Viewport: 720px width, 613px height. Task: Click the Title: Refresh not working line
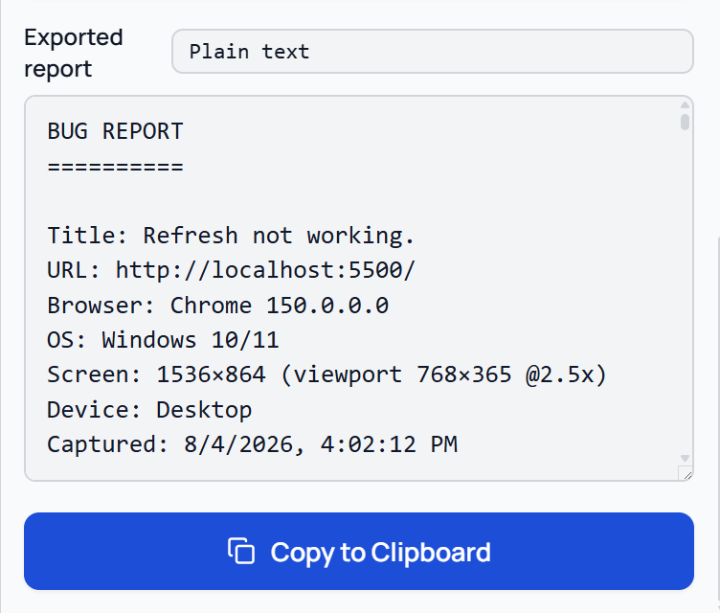tap(231, 236)
